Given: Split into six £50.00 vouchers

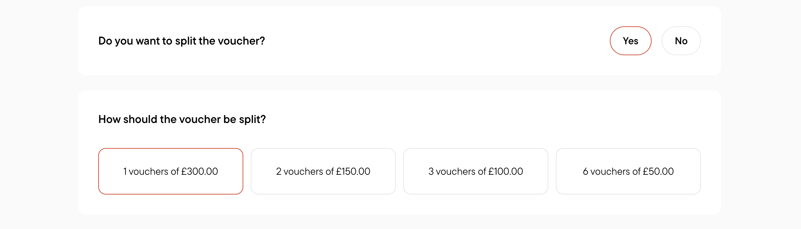Looking at the screenshot, I should click(628, 171).
